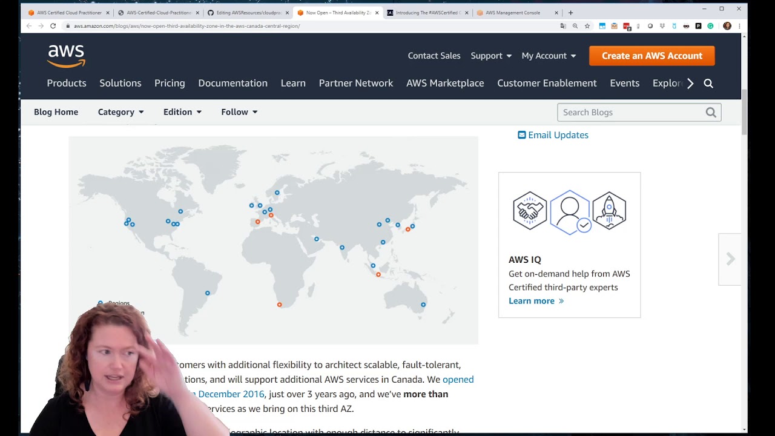Open the Dropbox extension icon

662,26
